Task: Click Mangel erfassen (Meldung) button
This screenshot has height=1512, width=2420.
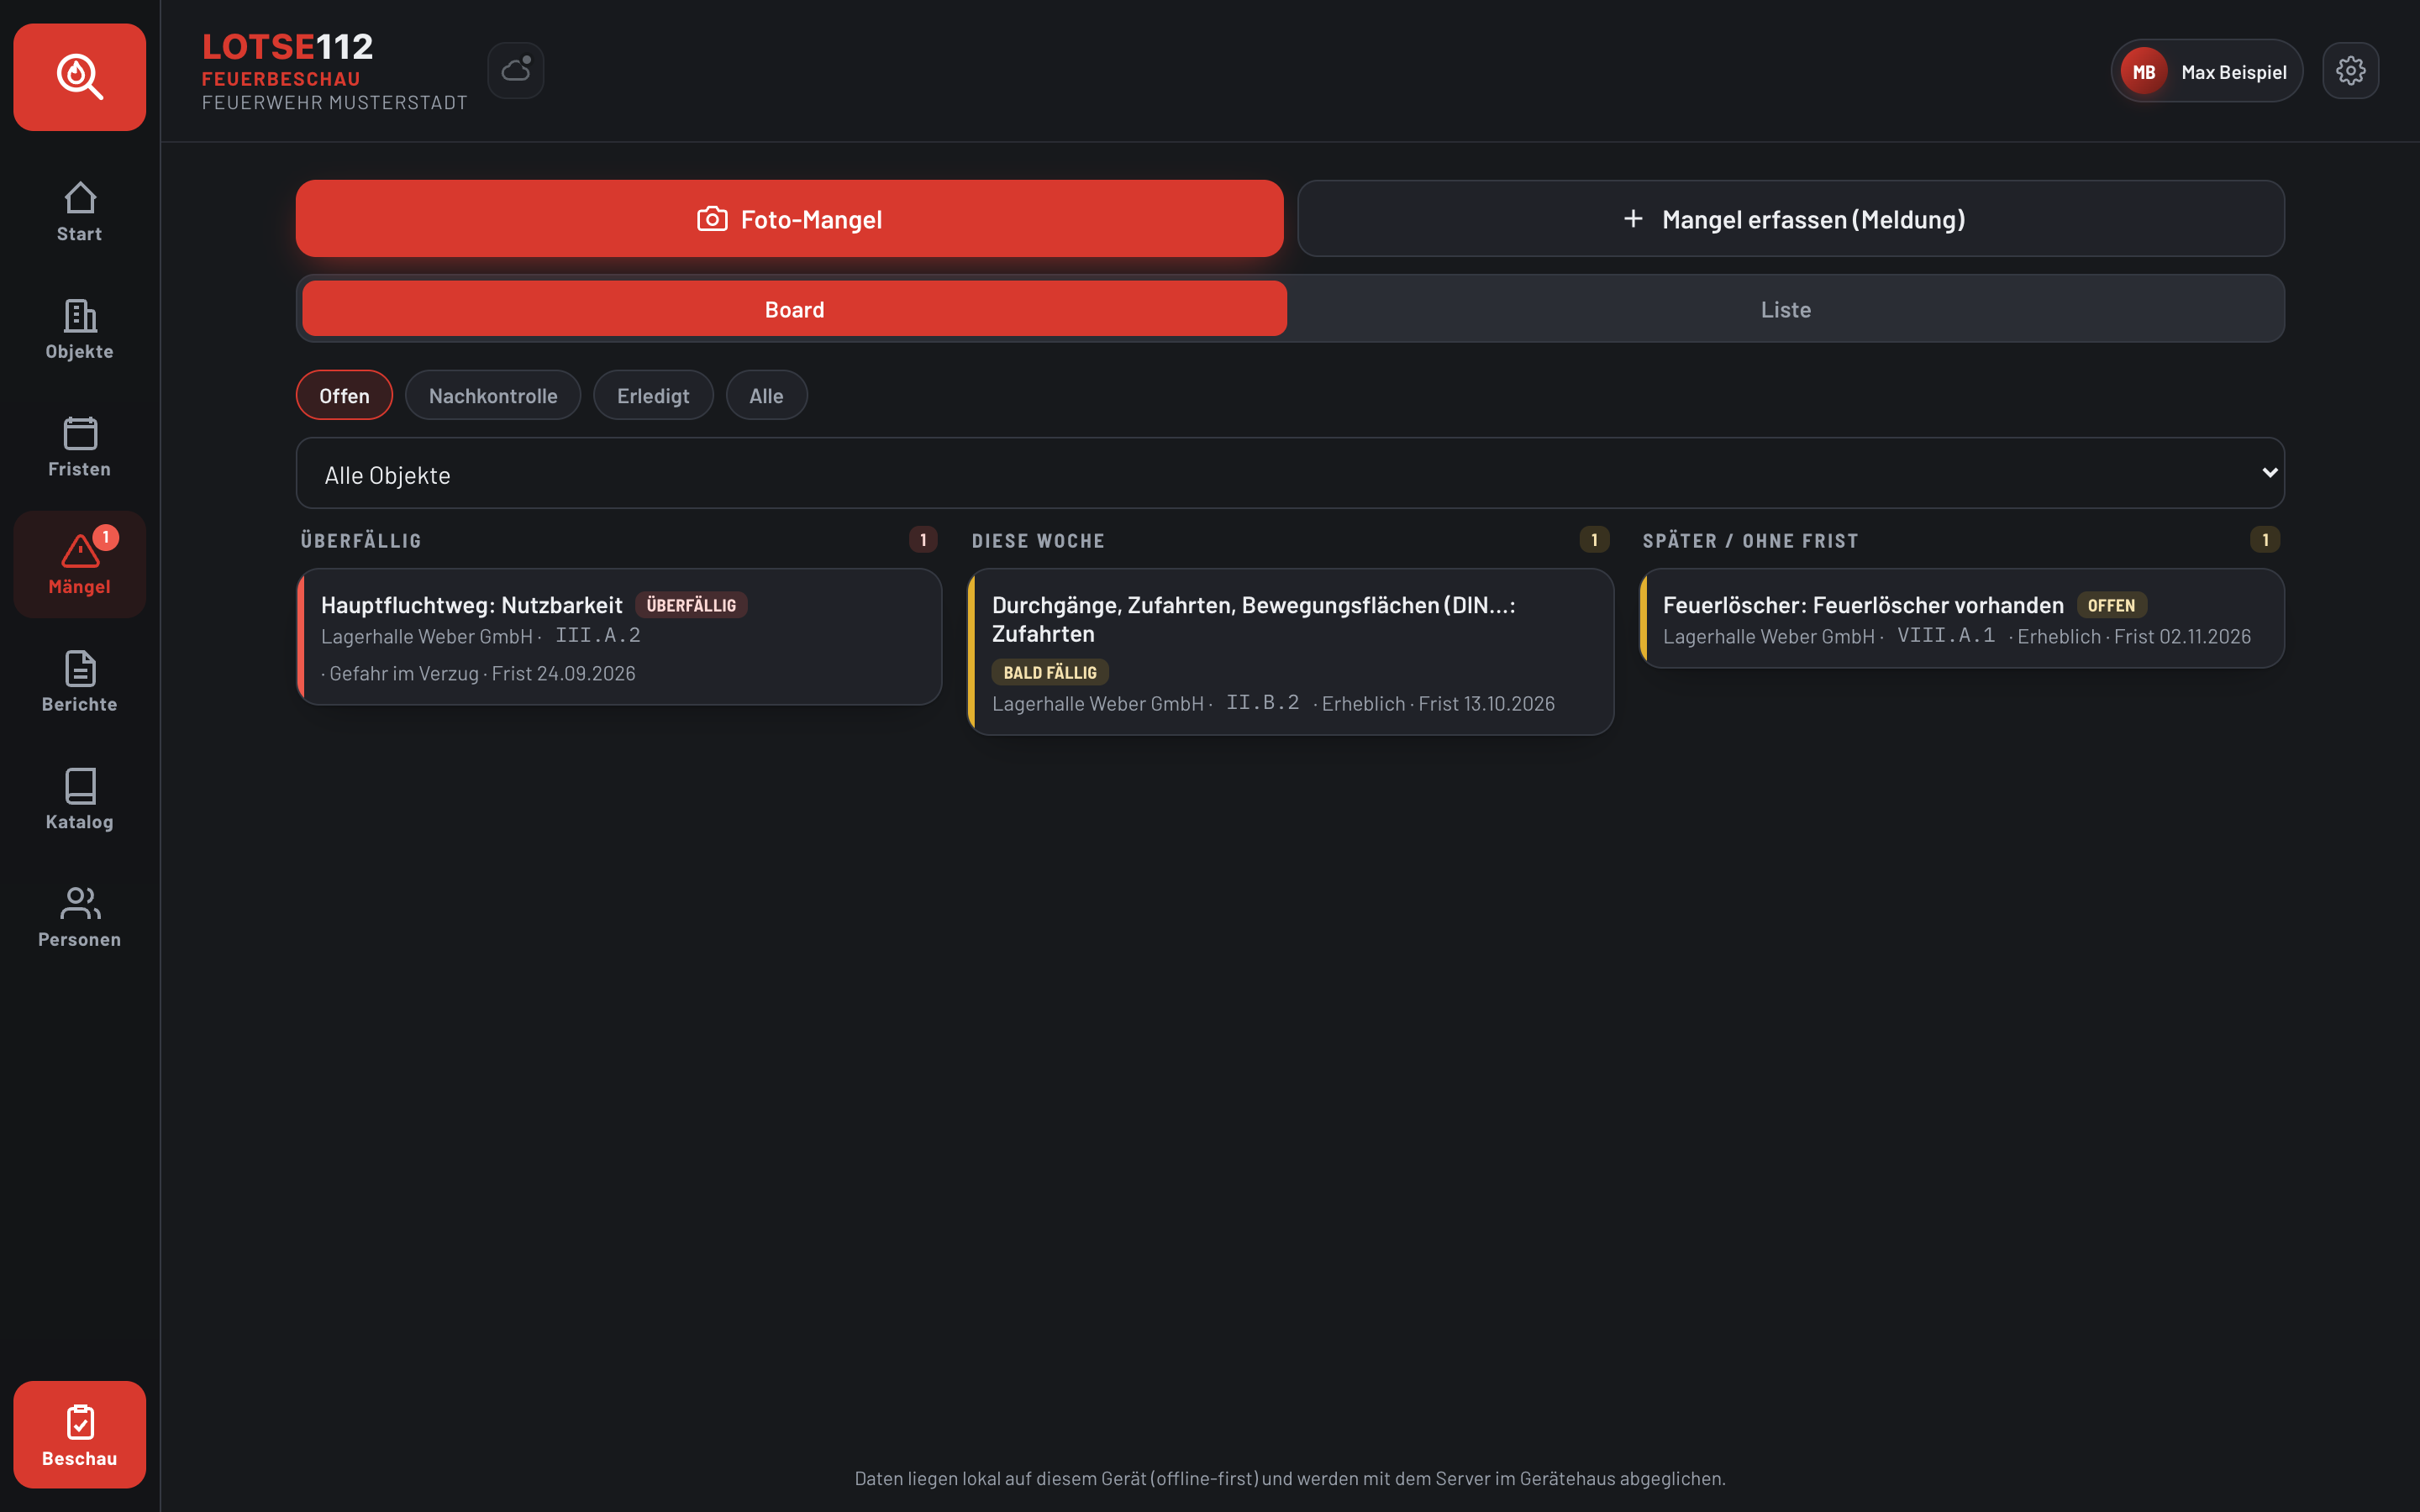Action: pos(1790,219)
